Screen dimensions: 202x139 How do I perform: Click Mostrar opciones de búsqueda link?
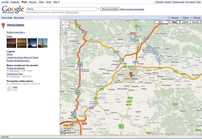point(132,9)
